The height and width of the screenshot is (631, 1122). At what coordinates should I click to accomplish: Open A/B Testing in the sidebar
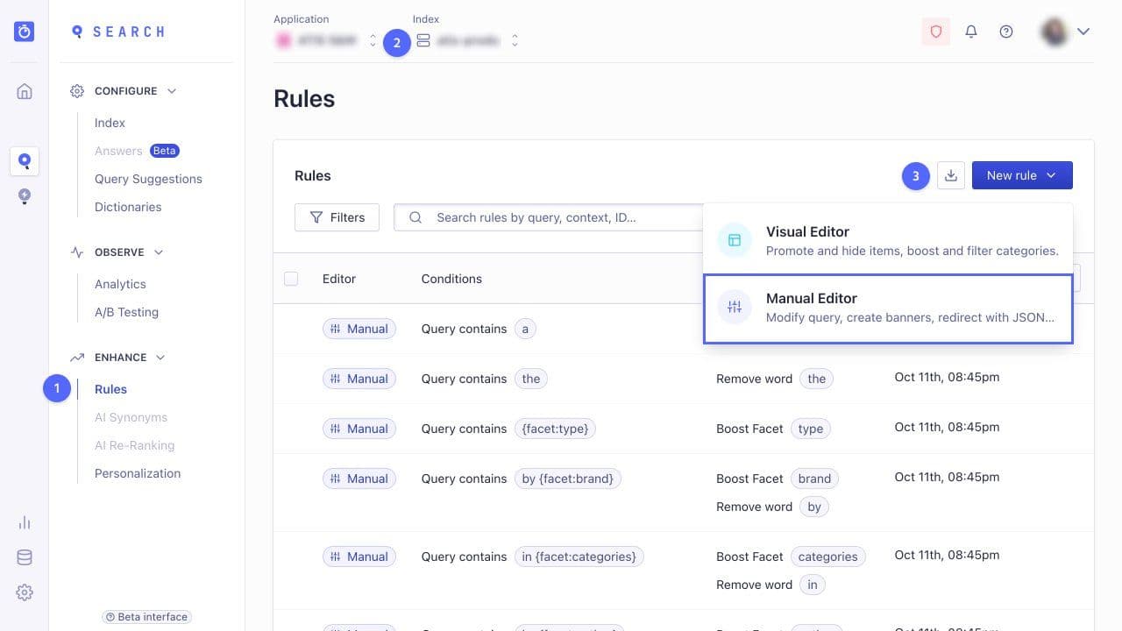pyautogui.click(x=126, y=312)
